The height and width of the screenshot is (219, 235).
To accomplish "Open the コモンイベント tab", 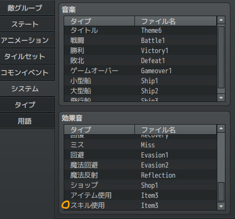I will tap(27, 72).
